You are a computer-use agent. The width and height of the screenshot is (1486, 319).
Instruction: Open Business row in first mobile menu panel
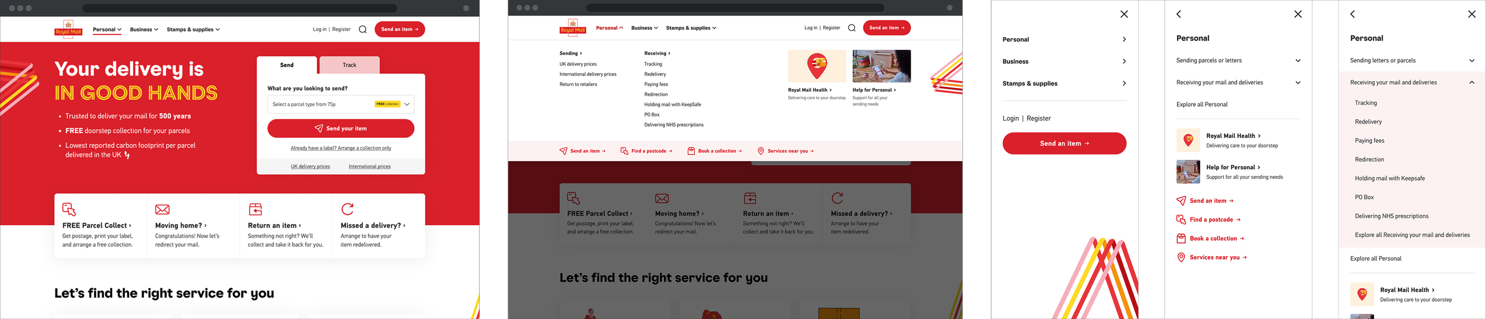[x=1064, y=61]
